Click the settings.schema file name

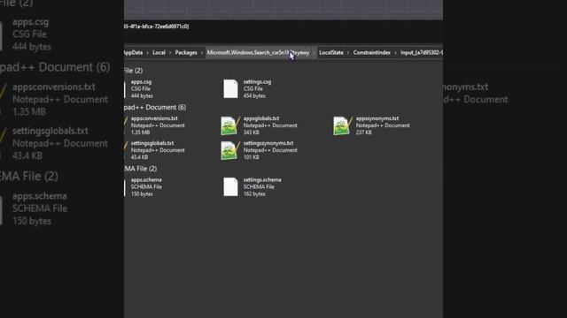tap(262, 179)
